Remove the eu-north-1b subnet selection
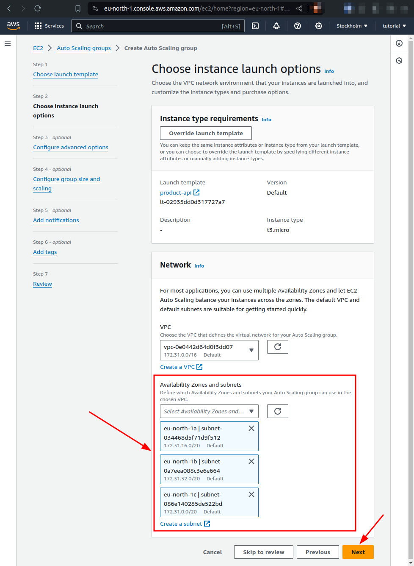This screenshot has width=414, height=566. coord(251,461)
